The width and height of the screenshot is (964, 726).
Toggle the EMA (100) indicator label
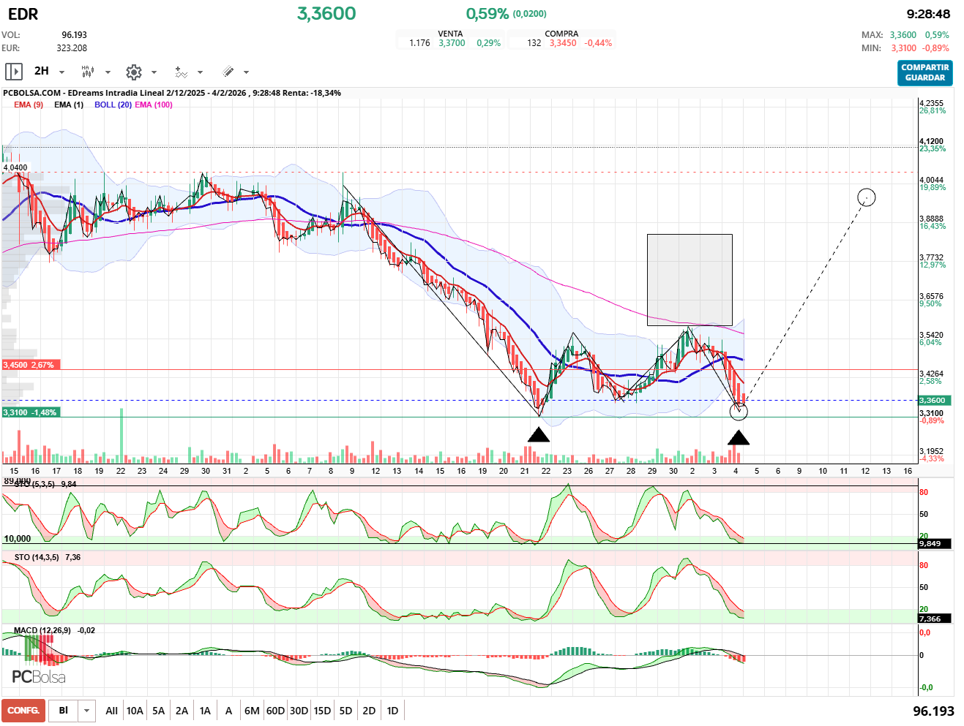[x=154, y=105]
